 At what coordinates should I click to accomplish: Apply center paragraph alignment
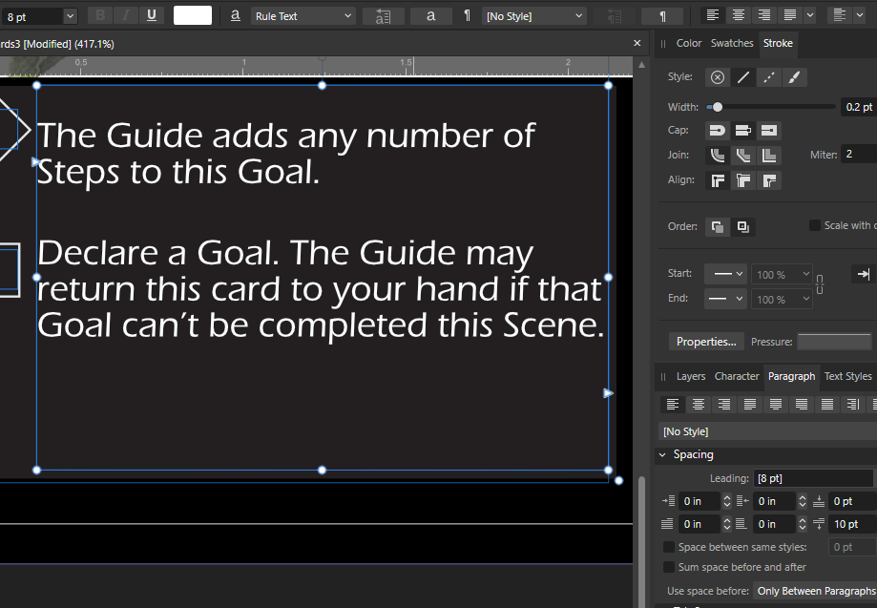[x=698, y=404]
